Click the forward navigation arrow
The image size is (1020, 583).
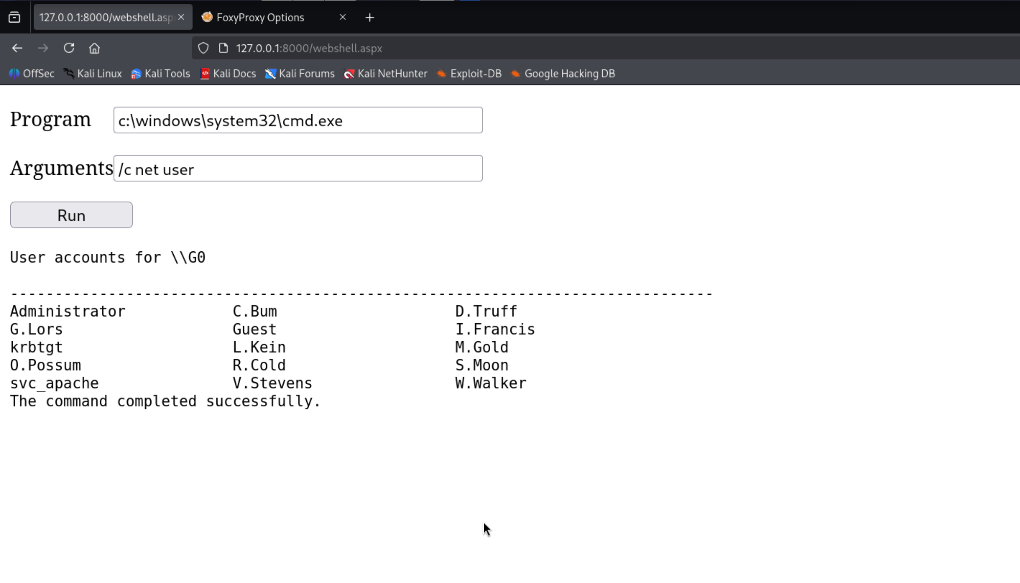point(43,48)
